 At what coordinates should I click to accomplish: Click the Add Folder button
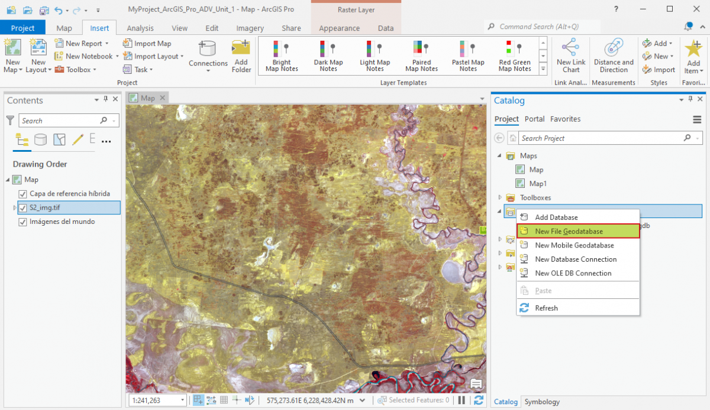click(241, 56)
